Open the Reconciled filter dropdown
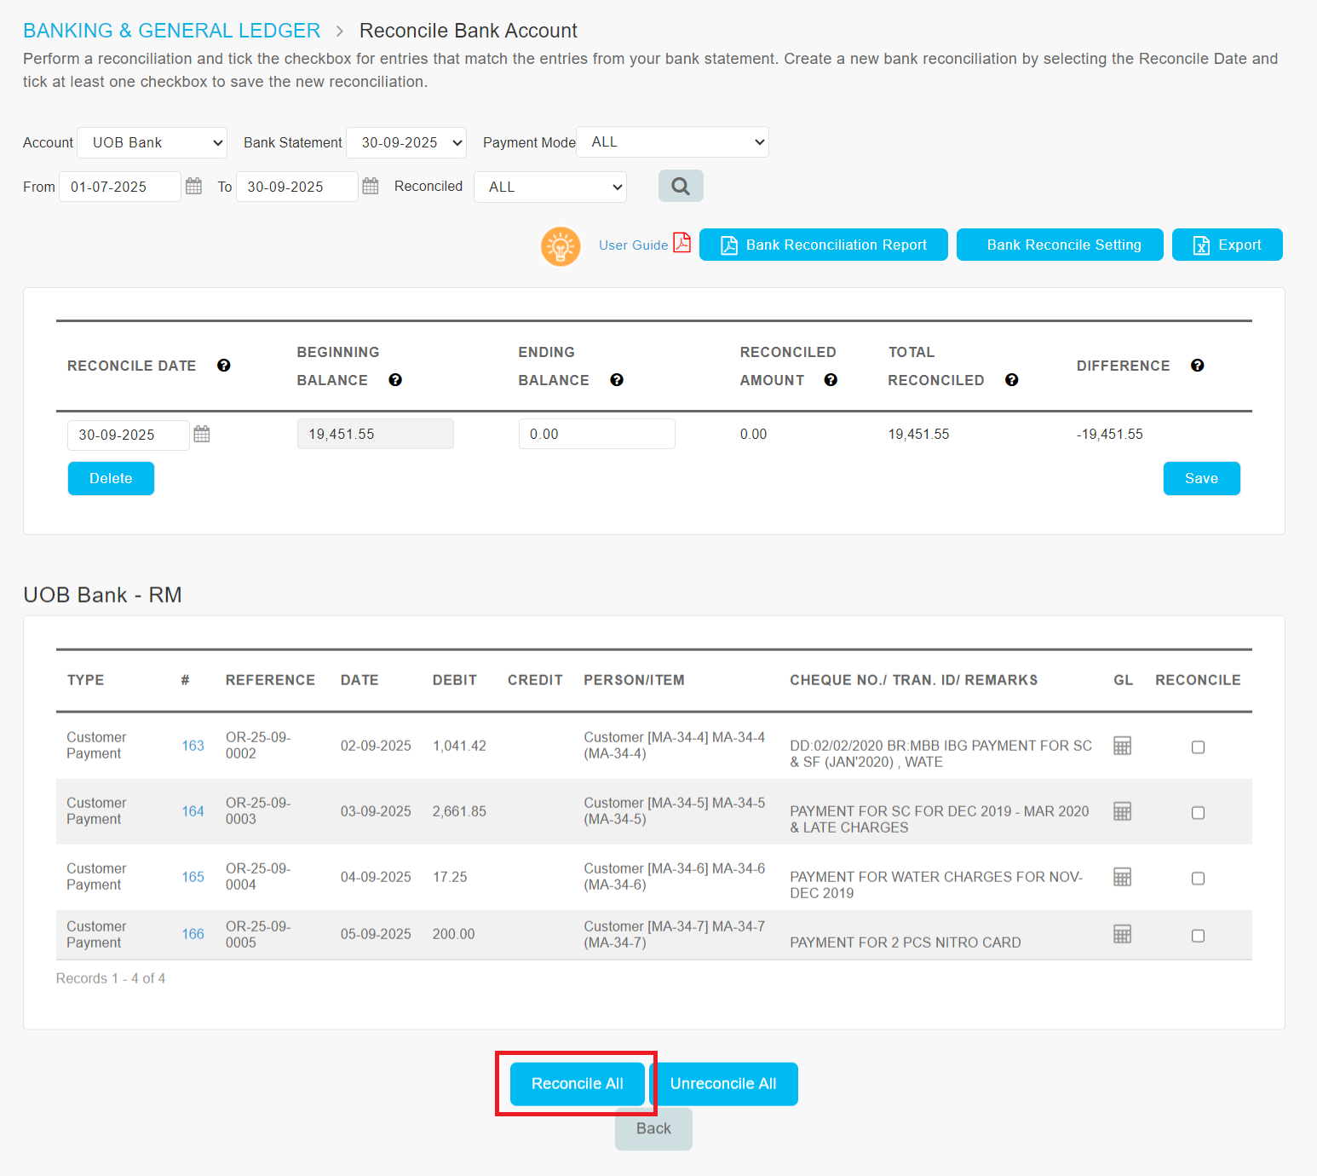The image size is (1317, 1176). point(550,187)
